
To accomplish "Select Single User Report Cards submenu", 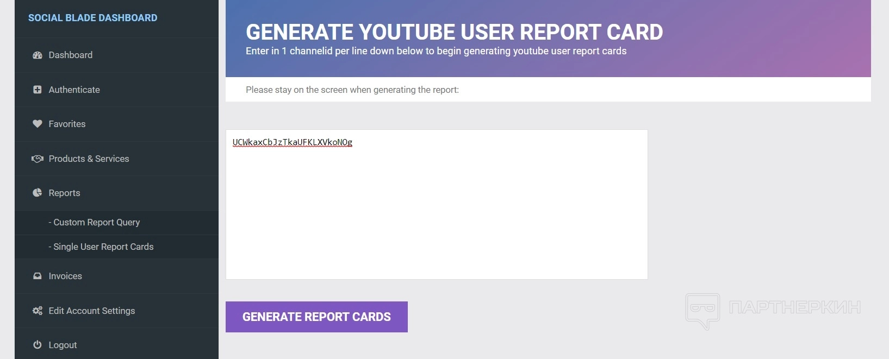I will (x=116, y=247).
